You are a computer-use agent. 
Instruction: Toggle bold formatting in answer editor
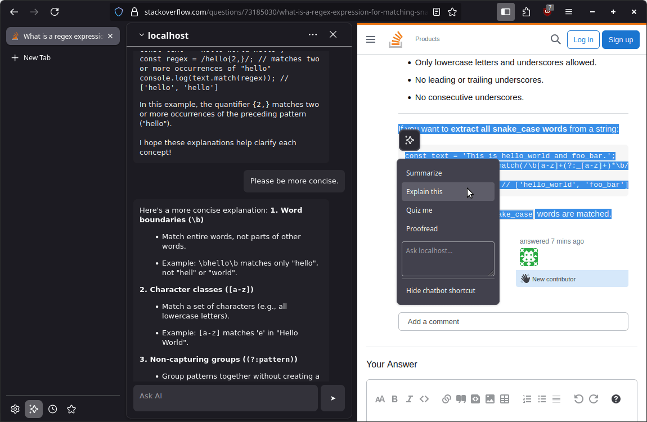pyautogui.click(x=394, y=399)
